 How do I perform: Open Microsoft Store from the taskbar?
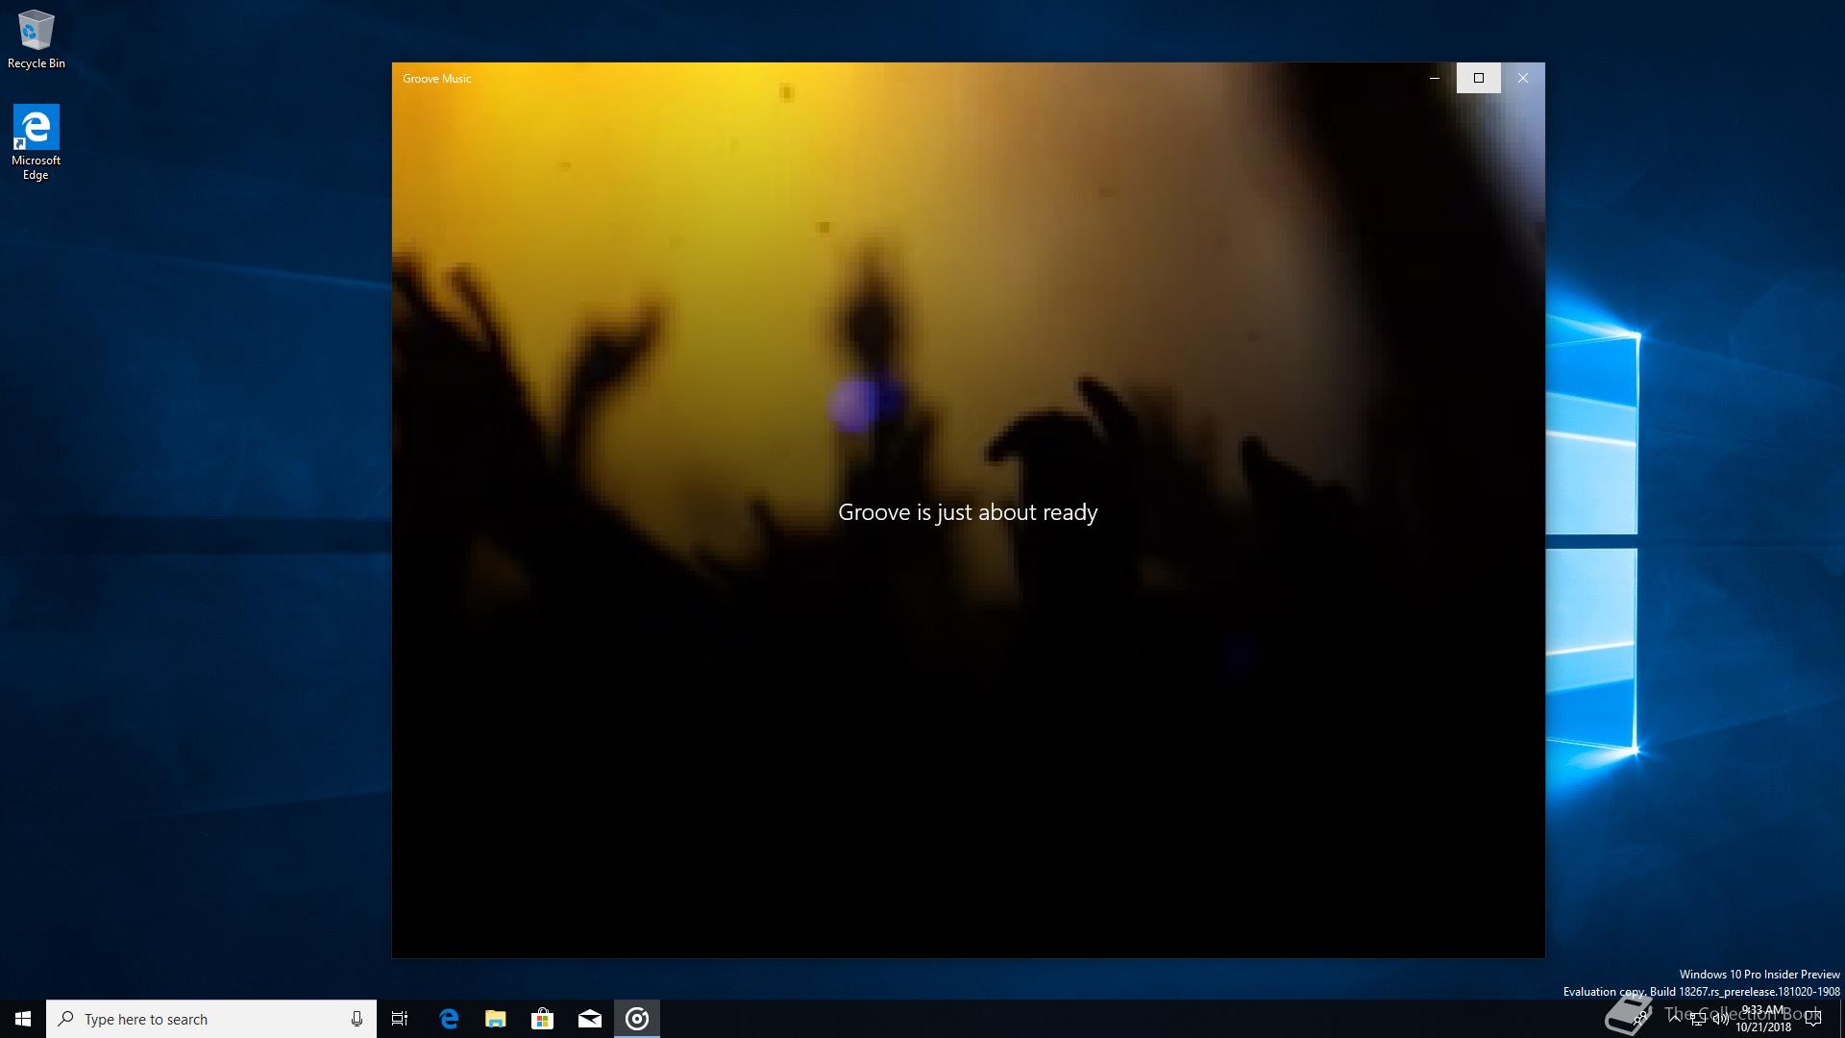point(543,1019)
